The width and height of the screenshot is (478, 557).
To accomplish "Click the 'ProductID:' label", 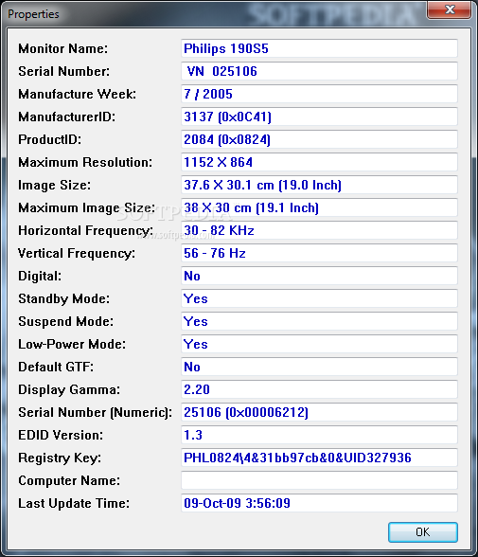I will pos(49,139).
